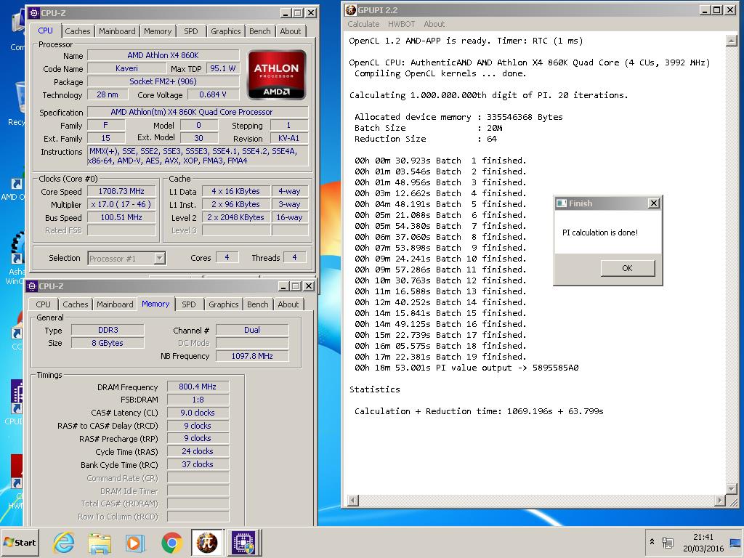Open the AMD OverDrive desktop shortcut
This screenshot has height=558, width=744.
click(15, 190)
